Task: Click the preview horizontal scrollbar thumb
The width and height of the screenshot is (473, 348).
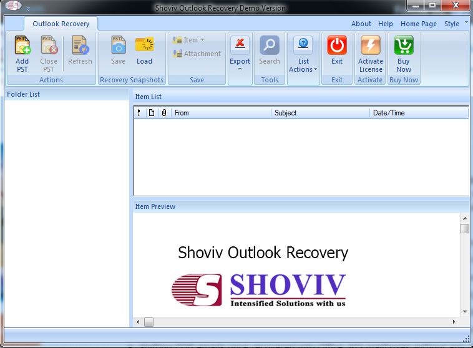Action: point(149,322)
